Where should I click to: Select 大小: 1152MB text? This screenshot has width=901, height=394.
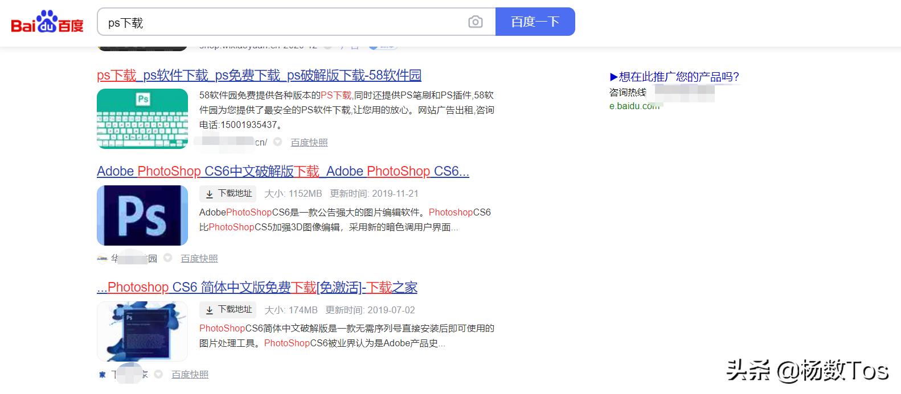(x=293, y=194)
